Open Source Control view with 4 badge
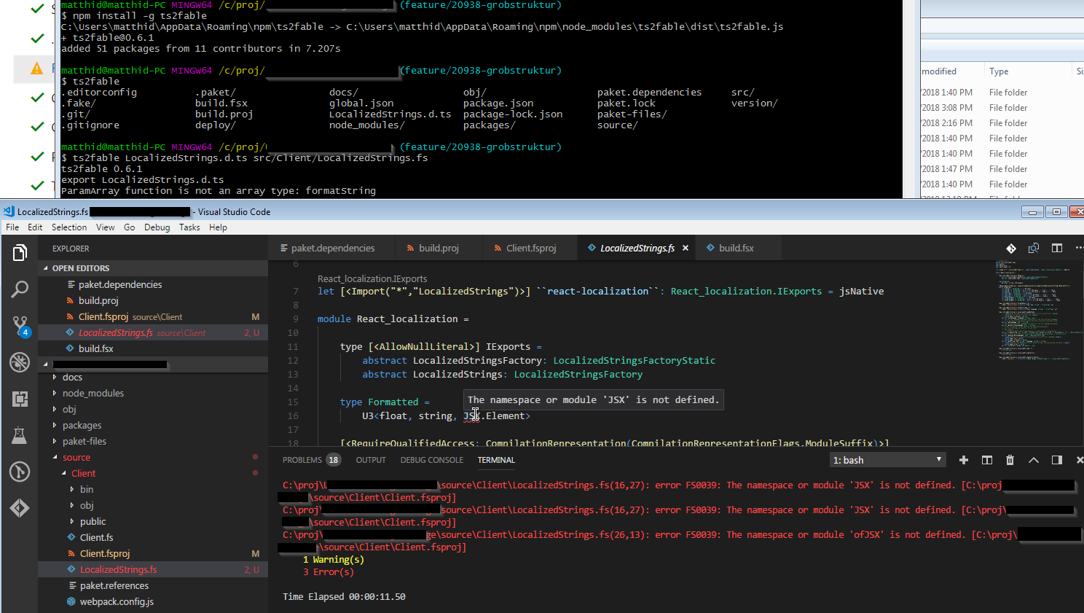This screenshot has height=613, width=1084. click(x=20, y=326)
